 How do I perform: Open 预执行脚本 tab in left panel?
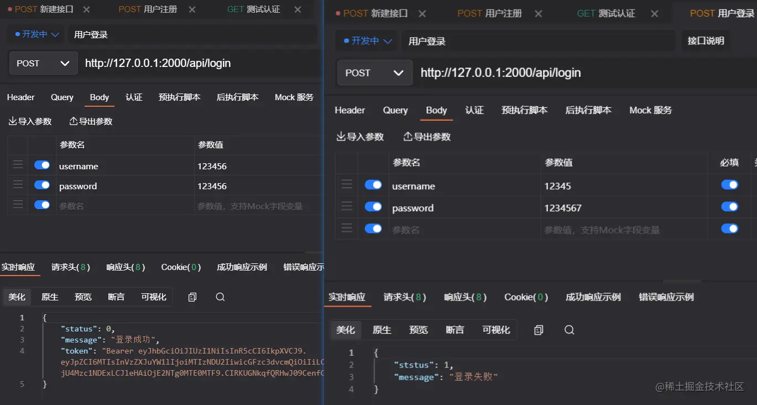point(179,97)
